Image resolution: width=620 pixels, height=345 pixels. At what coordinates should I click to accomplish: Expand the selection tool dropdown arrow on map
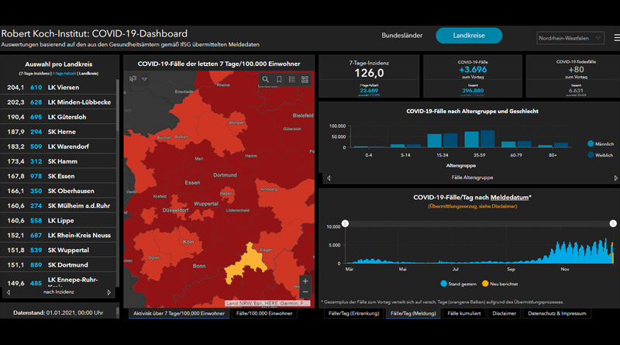click(145, 79)
